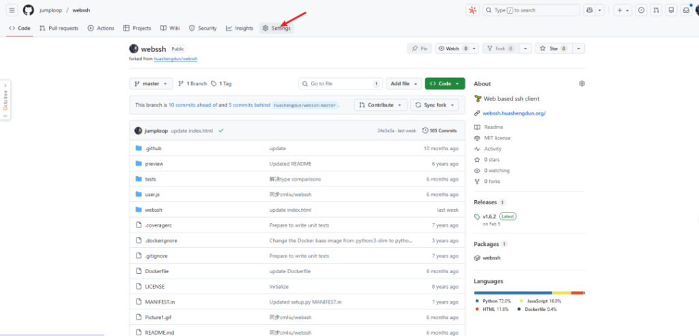Open the Watch notifications dropdown
Image resolution: width=699 pixels, height=336 pixels.
point(457,48)
